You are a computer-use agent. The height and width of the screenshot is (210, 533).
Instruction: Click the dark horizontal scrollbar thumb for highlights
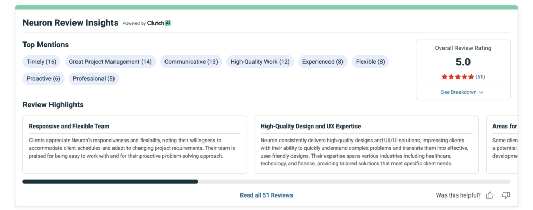(x=110, y=181)
